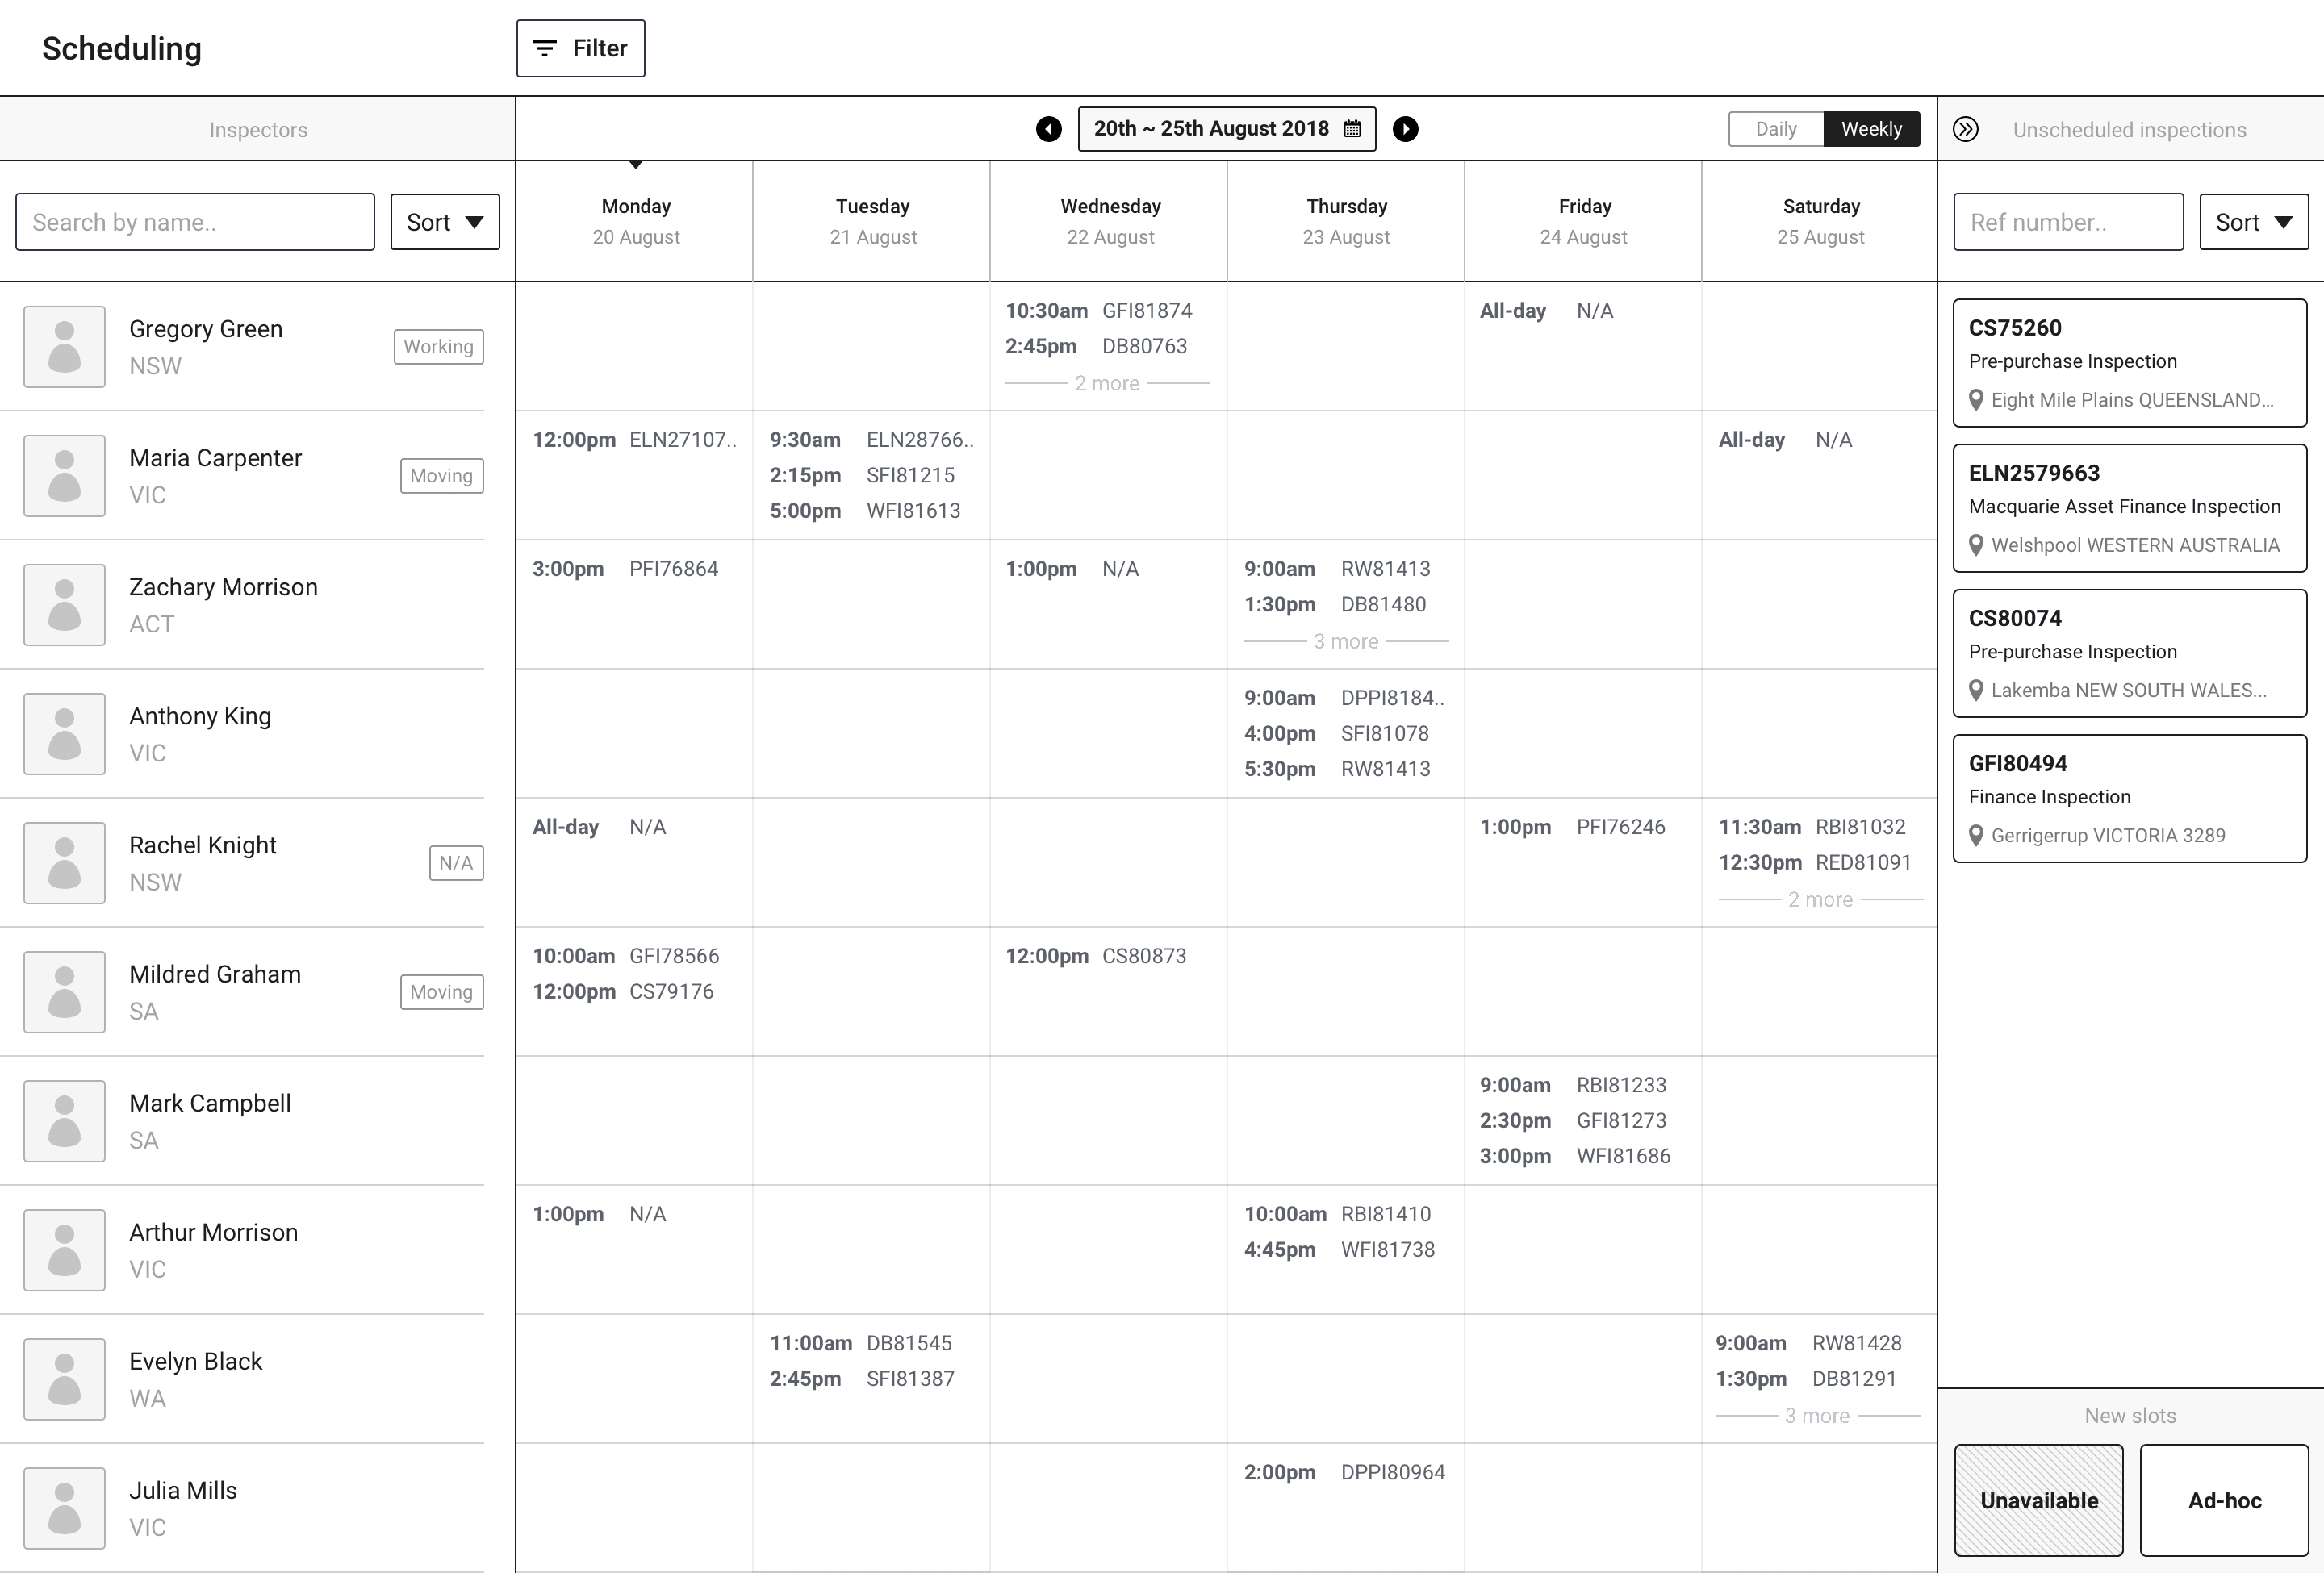The height and width of the screenshot is (1573, 2324).
Task: Switch to Daily view
Action: click(x=1775, y=129)
